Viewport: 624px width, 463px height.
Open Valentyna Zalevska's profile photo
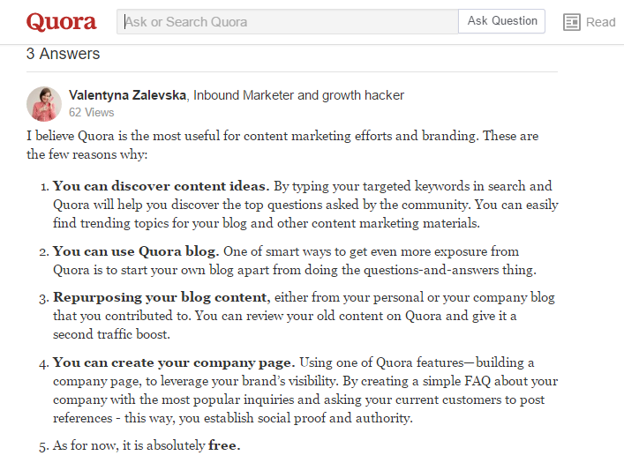click(x=44, y=104)
